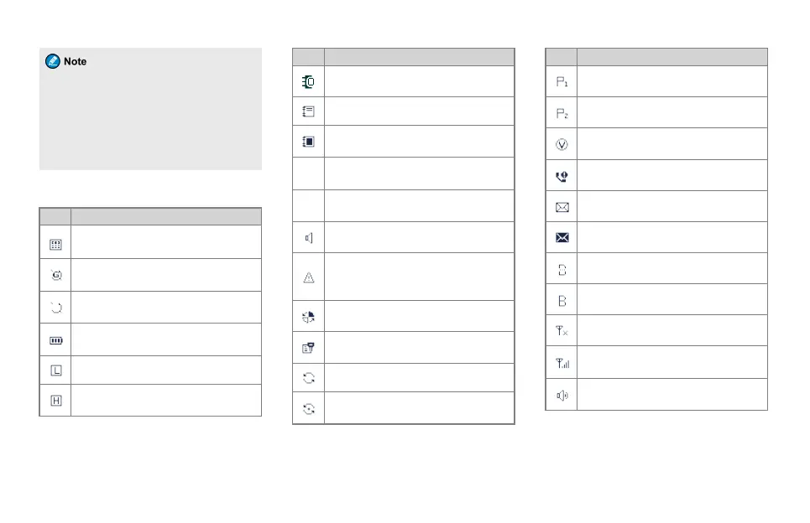This screenshot has width=810, height=523.
Task: Select the battery level icon
Action: 55,340
